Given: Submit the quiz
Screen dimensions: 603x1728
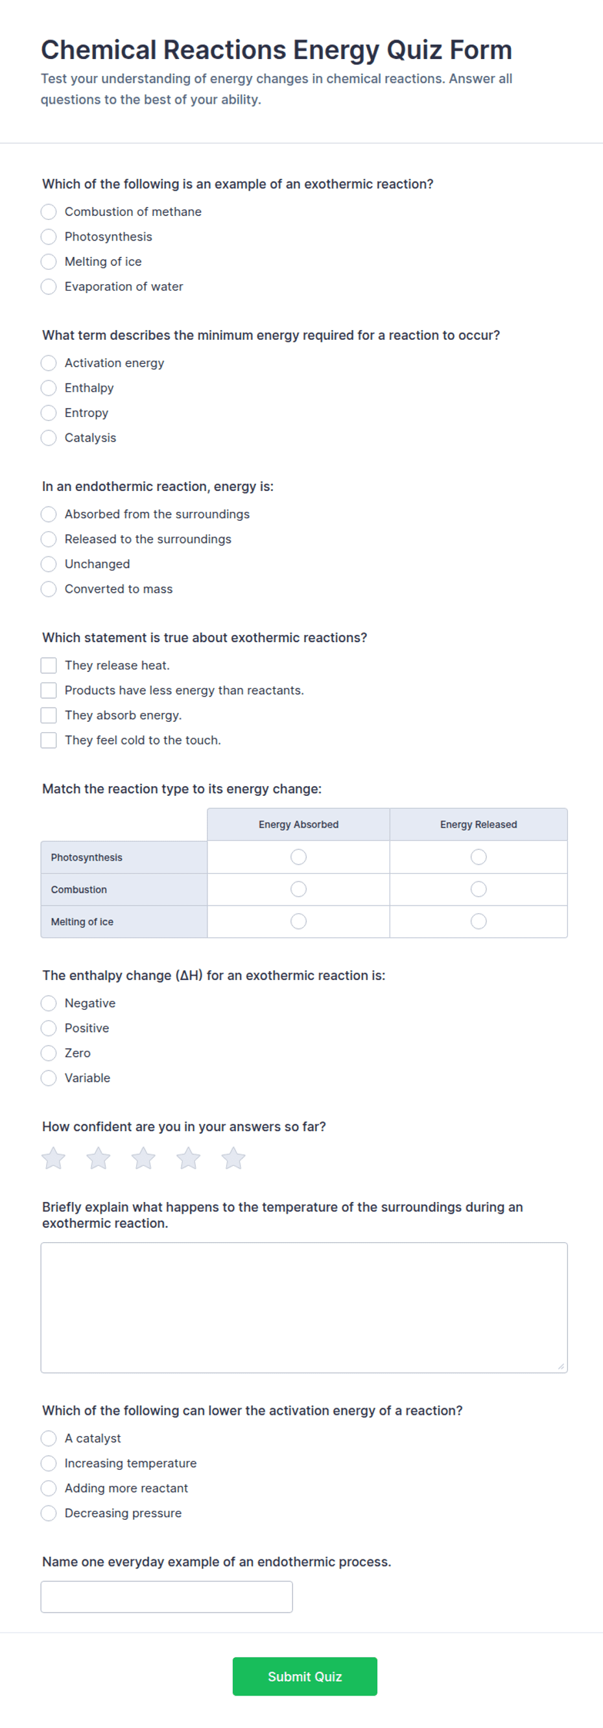Looking at the screenshot, I should (305, 1676).
